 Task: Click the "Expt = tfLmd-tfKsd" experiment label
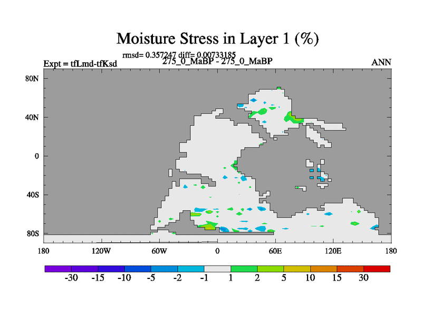[x=80, y=64]
